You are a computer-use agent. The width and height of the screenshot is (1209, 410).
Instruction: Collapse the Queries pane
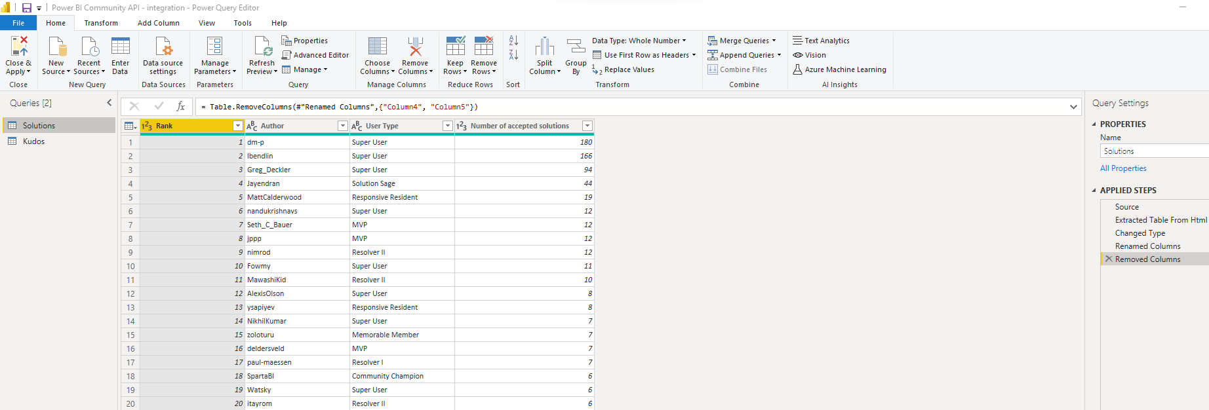tap(109, 103)
